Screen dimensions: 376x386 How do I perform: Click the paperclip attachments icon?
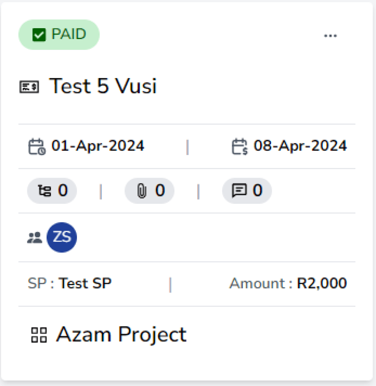pyautogui.click(x=141, y=191)
